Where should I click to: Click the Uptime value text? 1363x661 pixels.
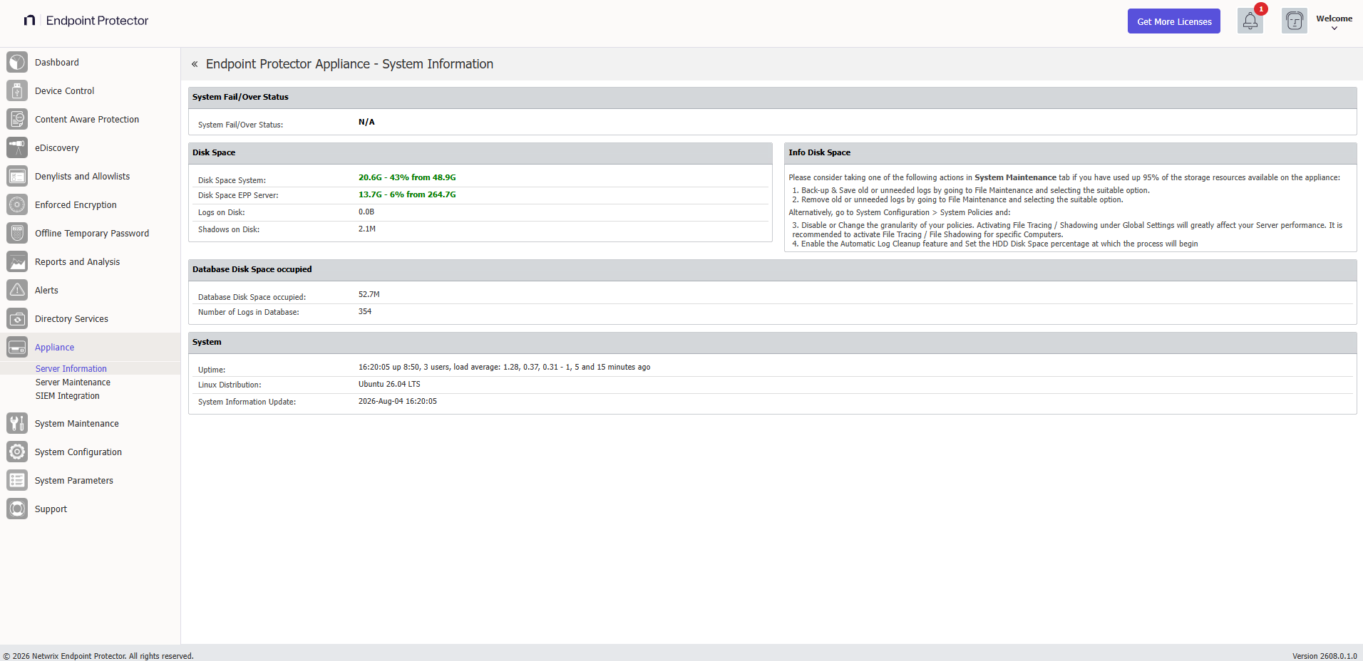tap(504, 367)
